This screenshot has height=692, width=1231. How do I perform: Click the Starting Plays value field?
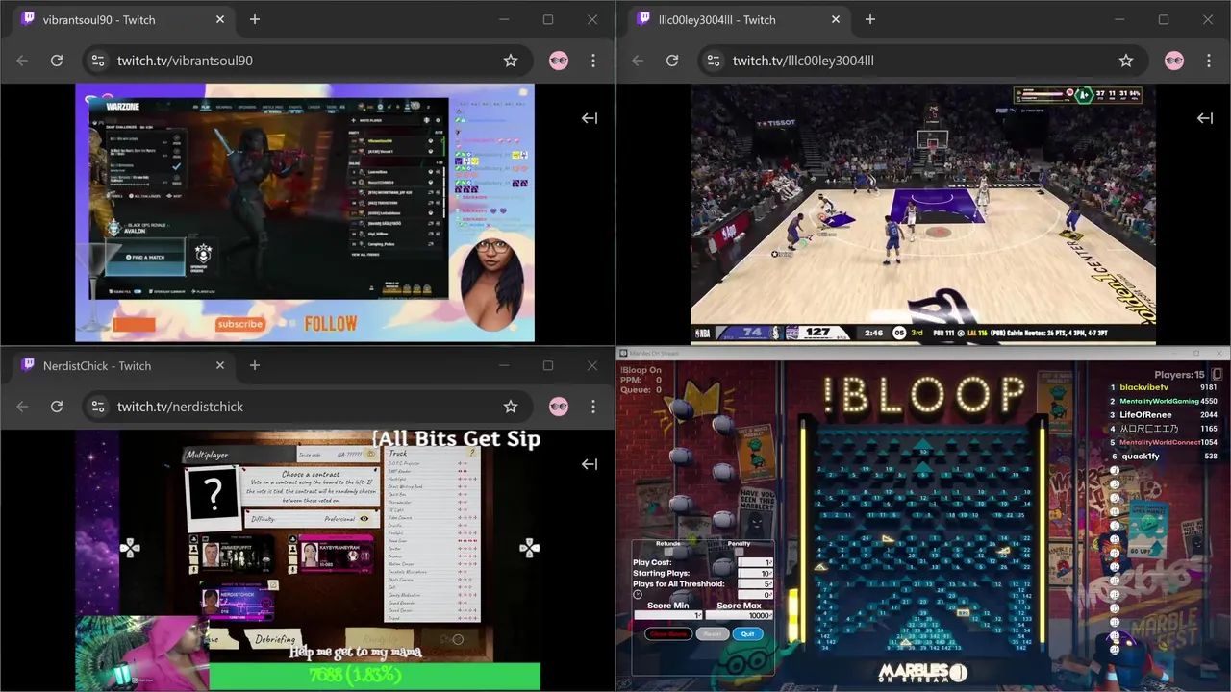(755, 573)
